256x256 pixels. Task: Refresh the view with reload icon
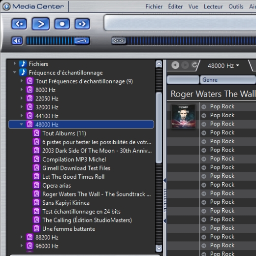[x=194, y=65]
